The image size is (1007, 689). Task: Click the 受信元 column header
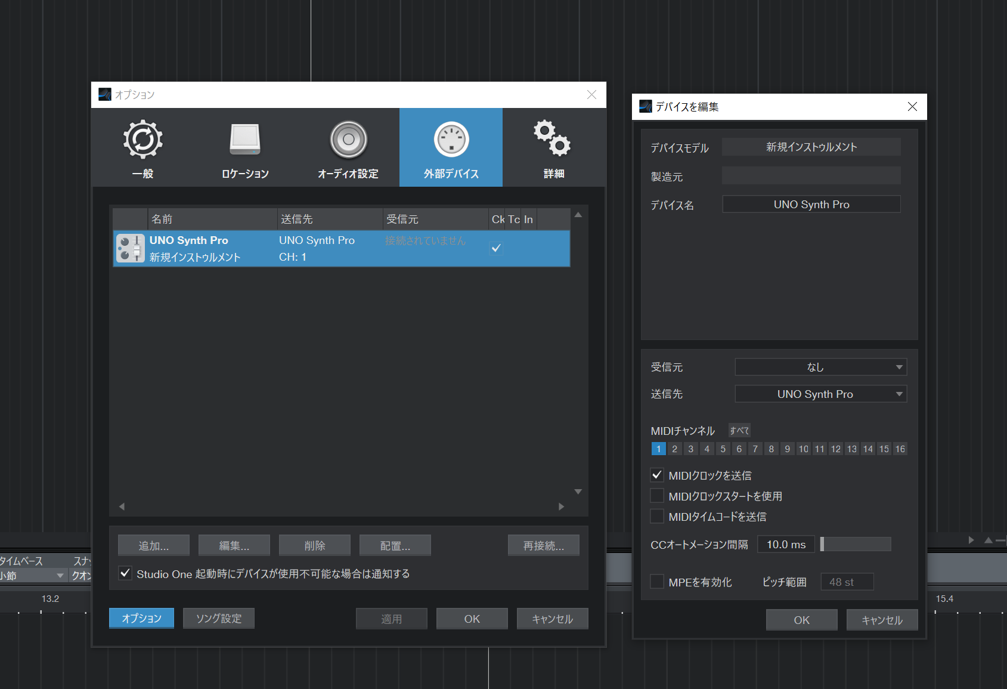(x=435, y=219)
